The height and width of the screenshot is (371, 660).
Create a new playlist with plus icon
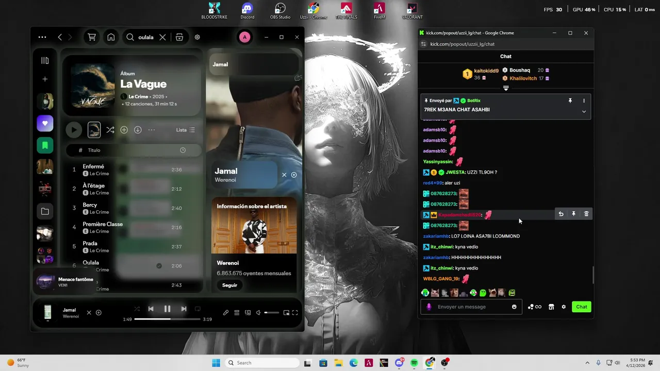45,79
